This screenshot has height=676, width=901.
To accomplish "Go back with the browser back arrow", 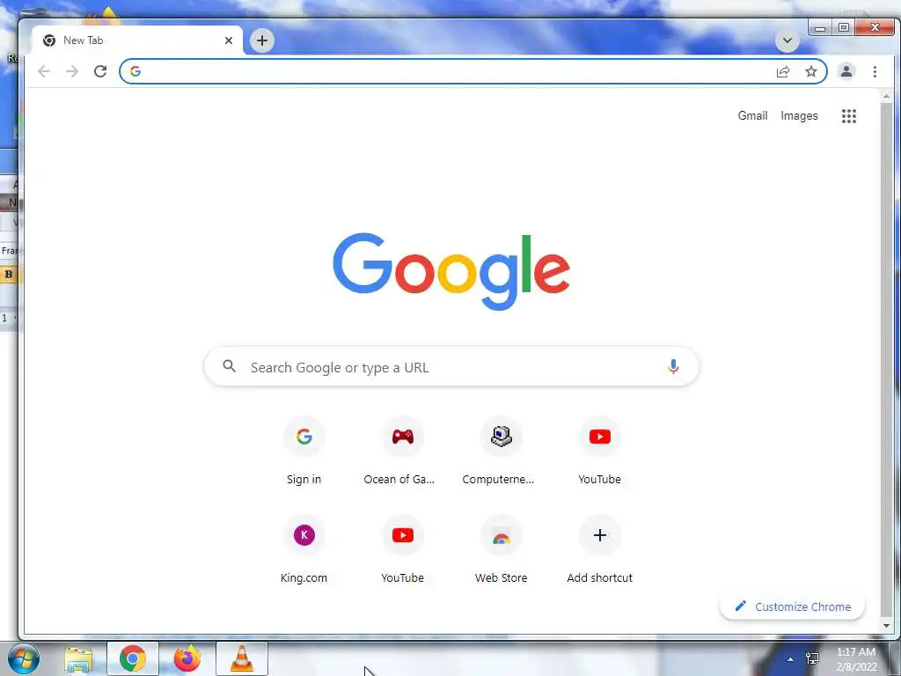I will [x=44, y=71].
